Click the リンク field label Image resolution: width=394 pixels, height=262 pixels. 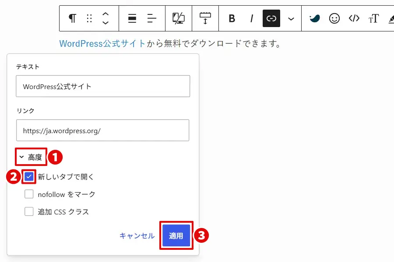[25, 110]
